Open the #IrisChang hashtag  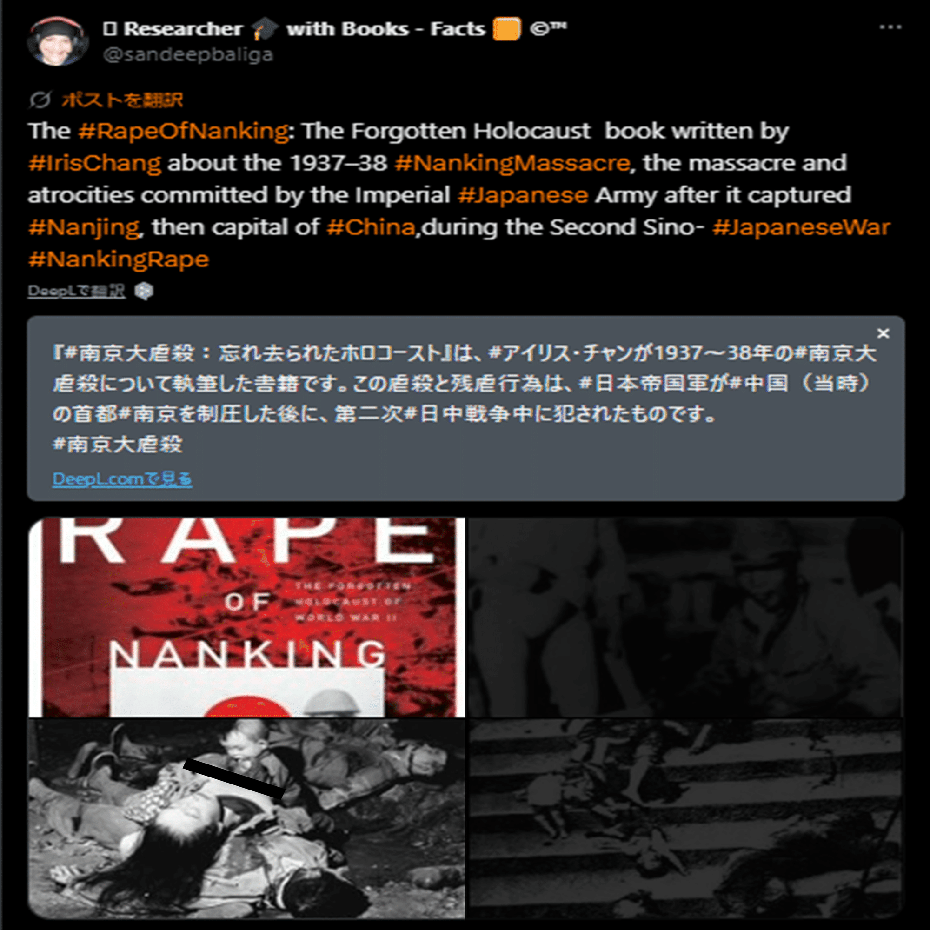pos(95,163)
